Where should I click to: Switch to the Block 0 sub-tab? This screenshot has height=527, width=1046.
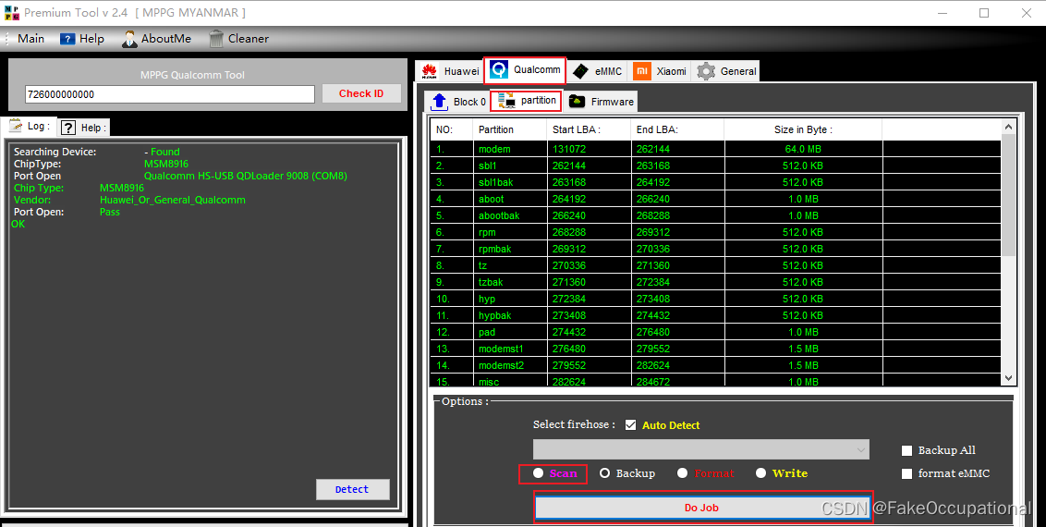pyautogui.click(x=457, y=102)
